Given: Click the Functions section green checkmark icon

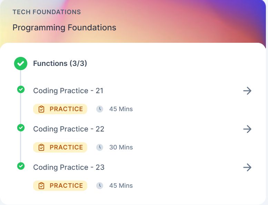Looking at the screenshot, I should [21, 64].
